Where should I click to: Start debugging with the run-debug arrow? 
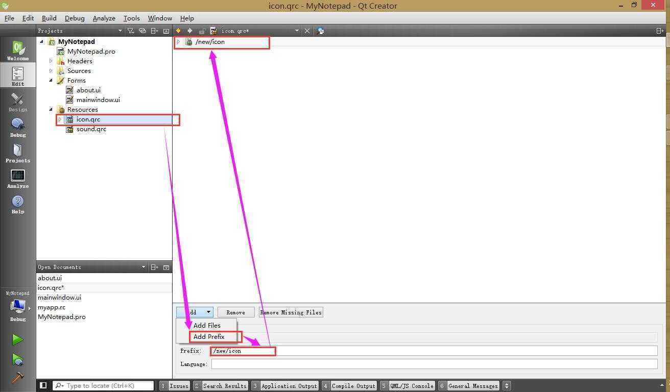[17, 359]
